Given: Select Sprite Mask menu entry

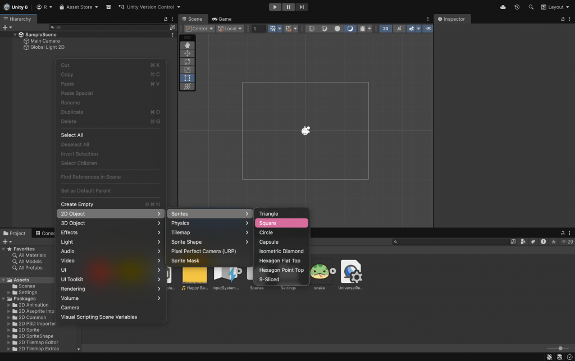Looking at the screenshot, I should [x=209, y=261].
